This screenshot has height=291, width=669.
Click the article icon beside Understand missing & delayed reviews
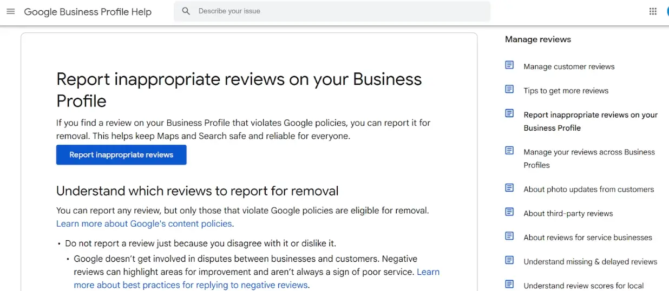coord(509,261)
